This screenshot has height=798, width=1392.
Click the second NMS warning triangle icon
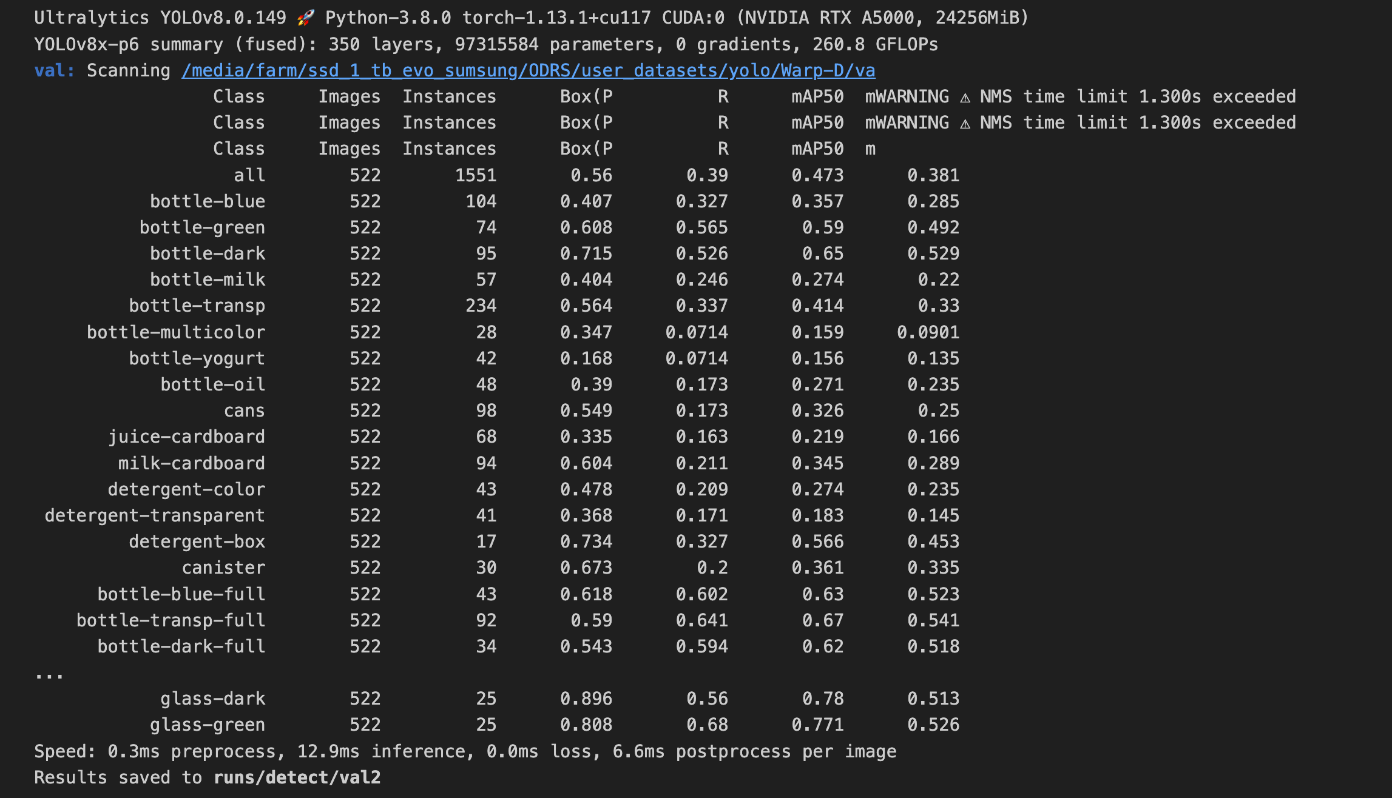(x=965, y=123)
